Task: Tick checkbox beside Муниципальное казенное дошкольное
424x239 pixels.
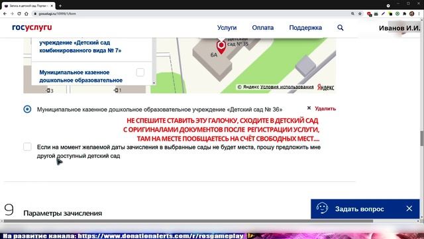Action: pos(140,72)
